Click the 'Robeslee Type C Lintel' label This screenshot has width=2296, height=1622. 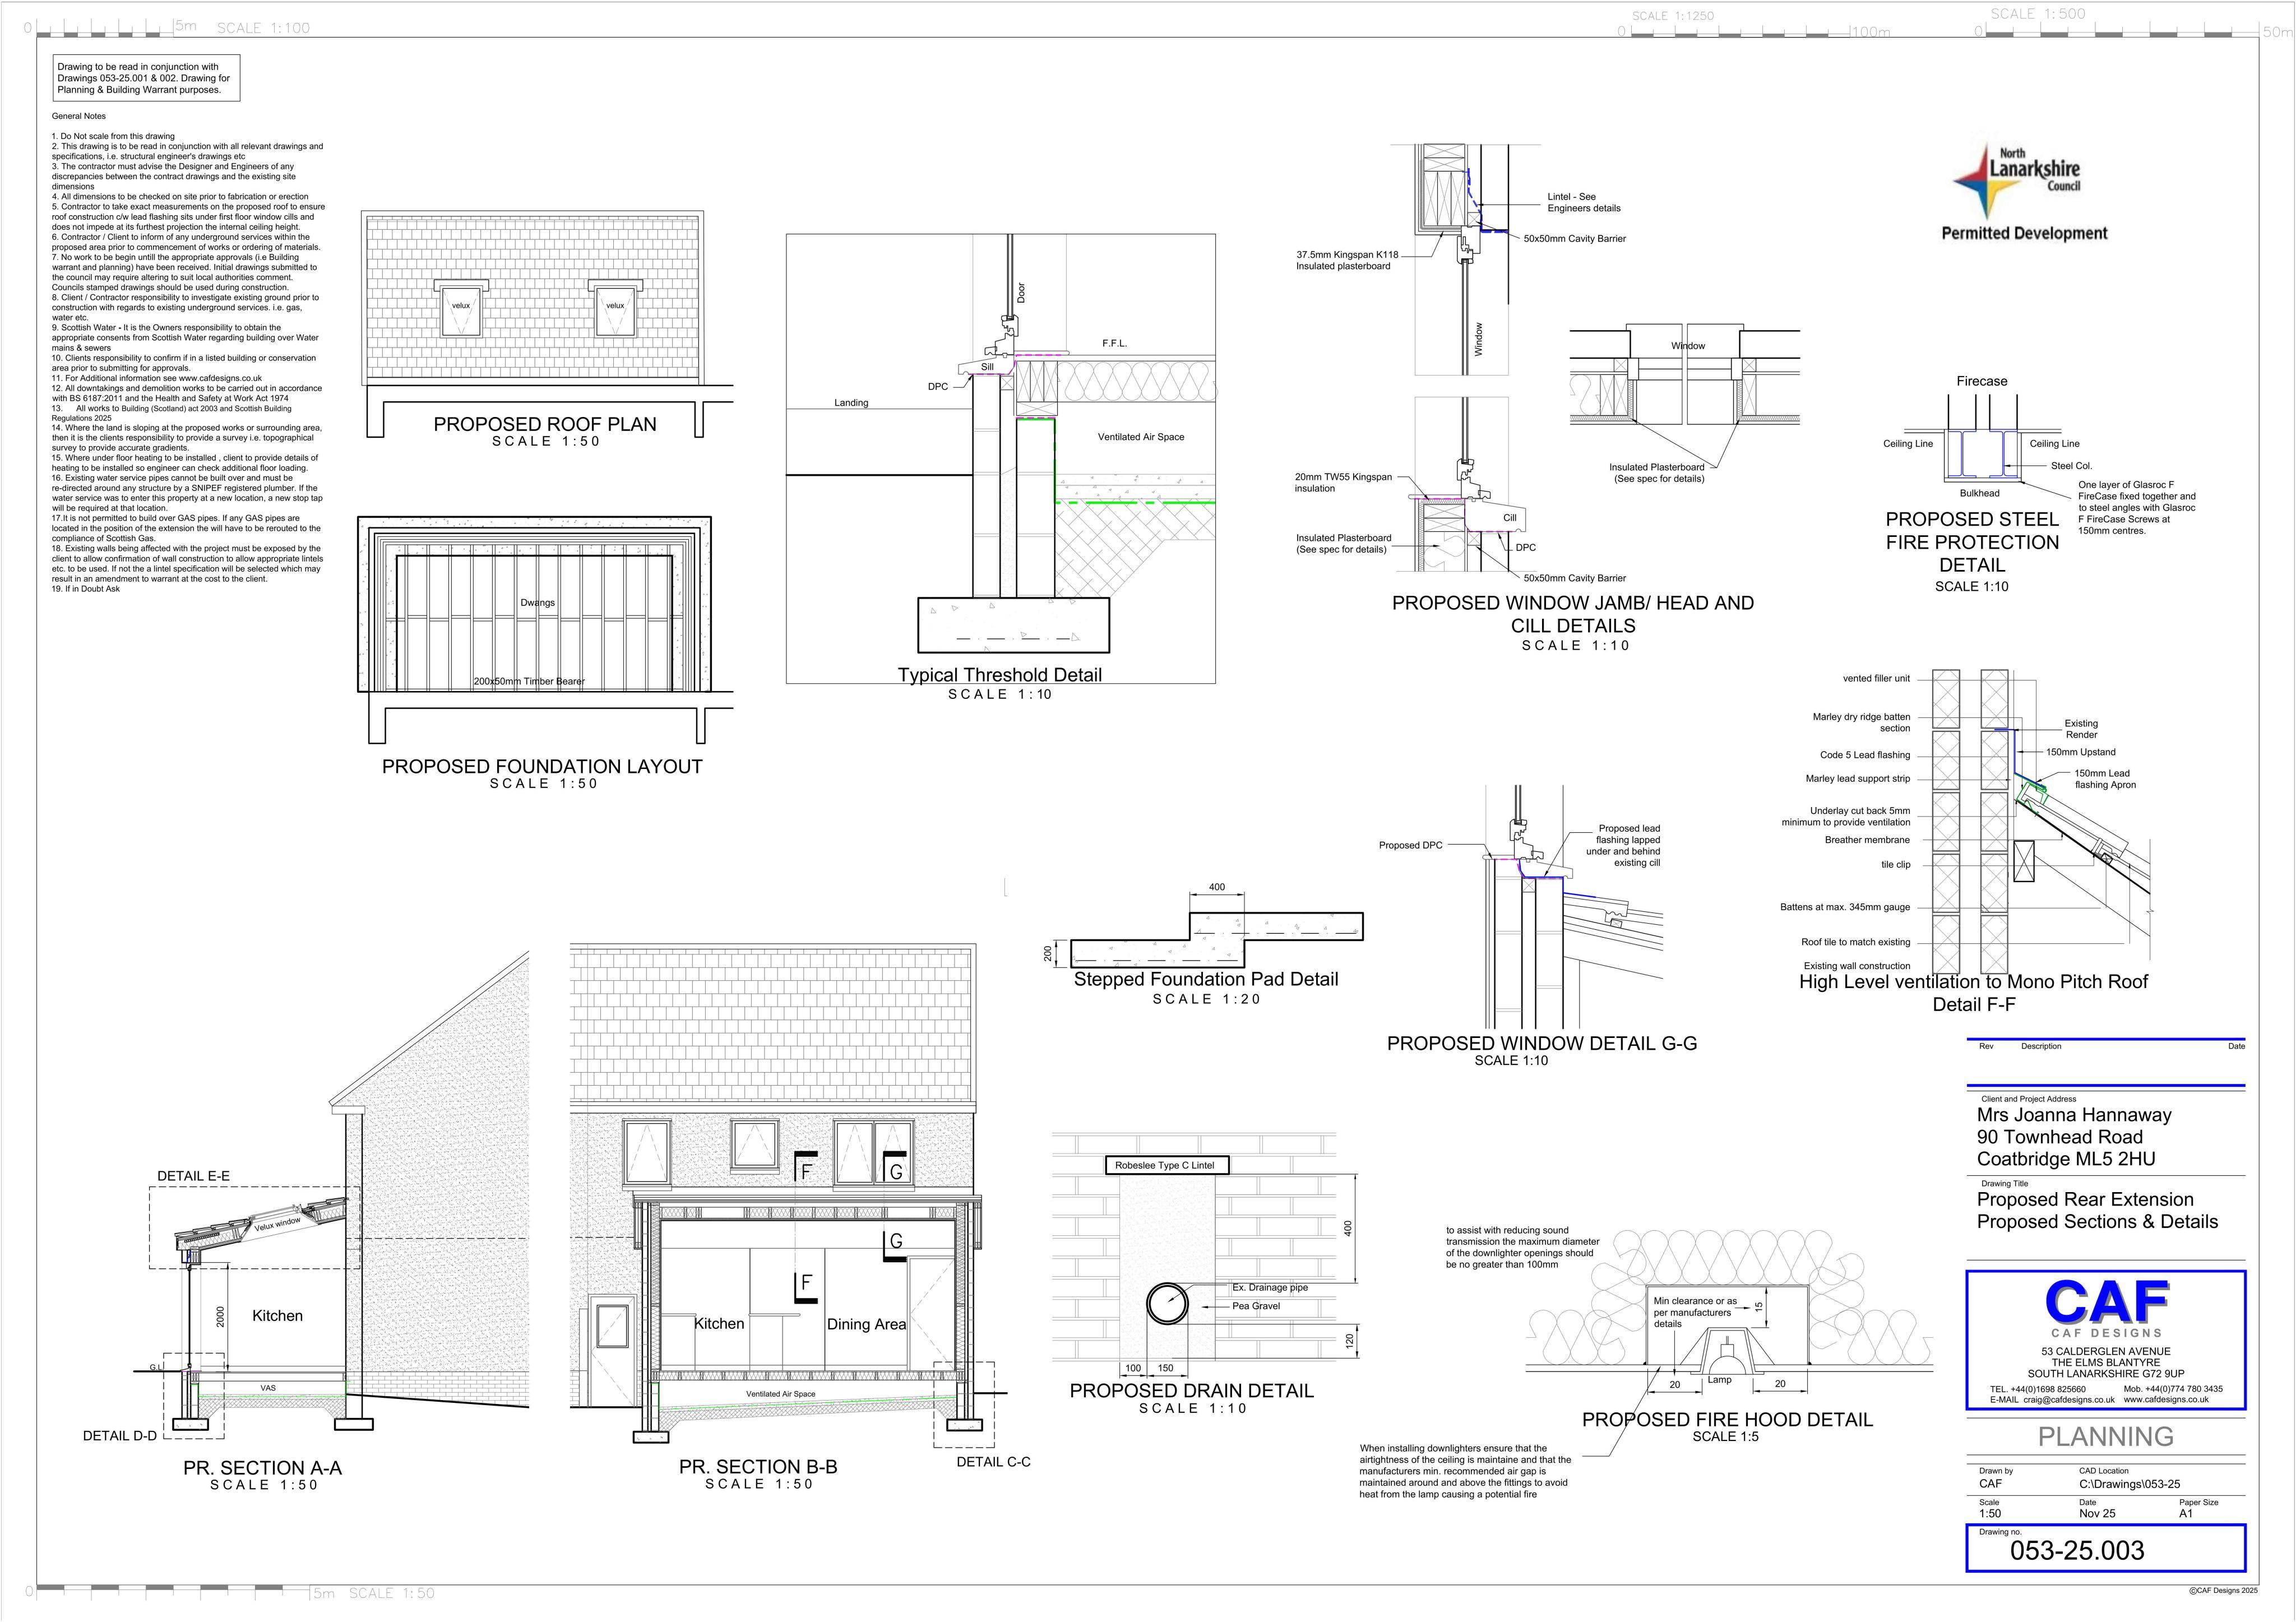point(1165,1165)
